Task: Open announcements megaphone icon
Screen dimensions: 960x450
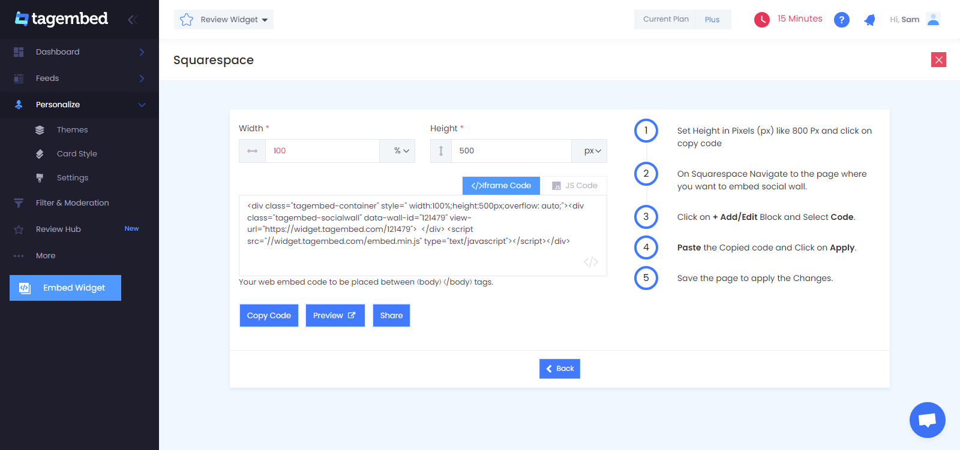Action: pyautogui.click(x=869, y=20)
